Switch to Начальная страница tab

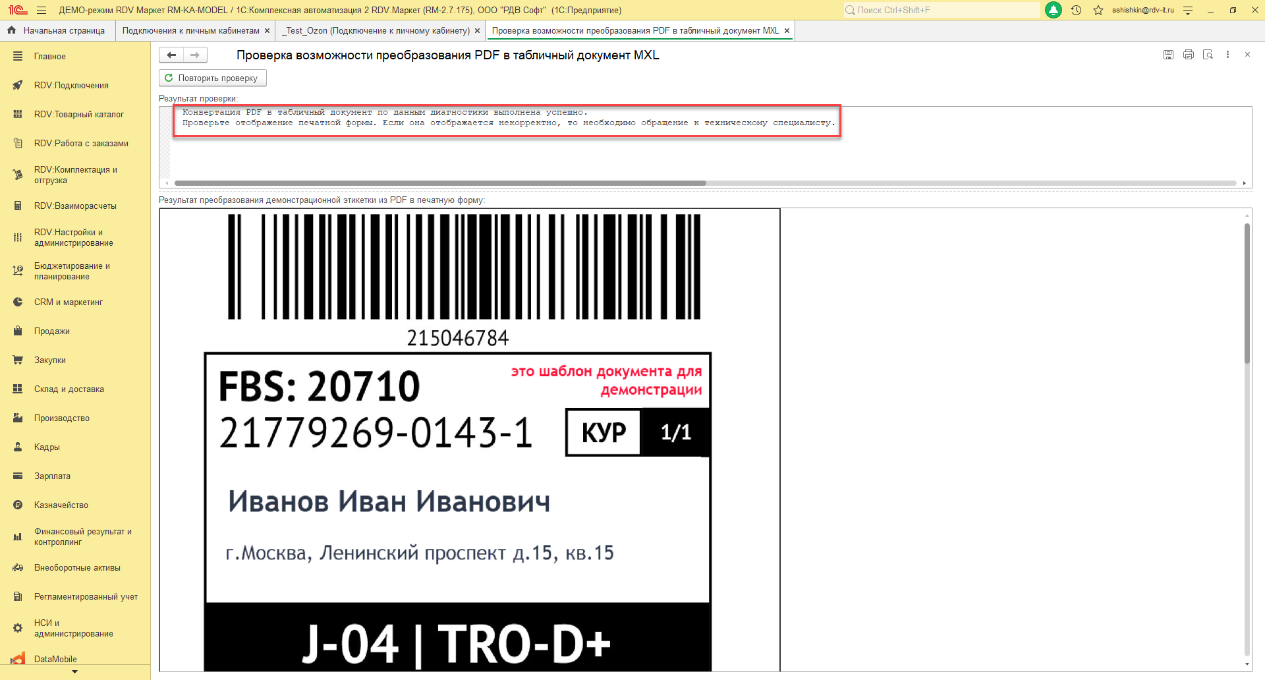pos(57,31)
